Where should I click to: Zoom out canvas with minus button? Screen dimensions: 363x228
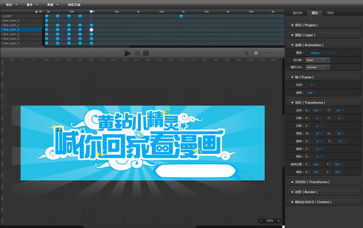[261, 221]
